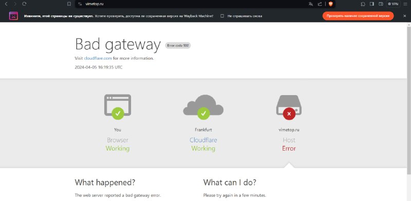
Task: Reload the vimetop.ru page
Action: (x=24, y=4)
